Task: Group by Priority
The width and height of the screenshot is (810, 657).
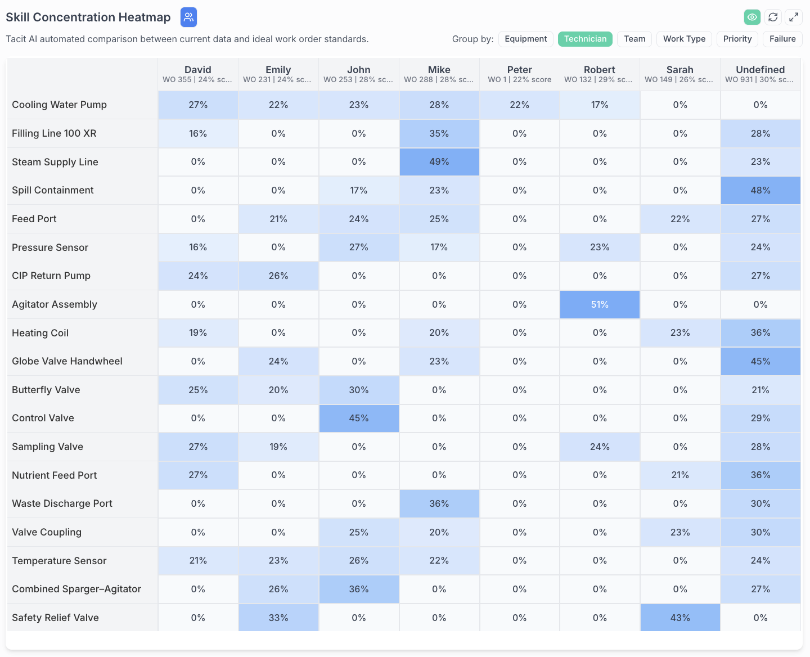Action: [x=737, y=39]
